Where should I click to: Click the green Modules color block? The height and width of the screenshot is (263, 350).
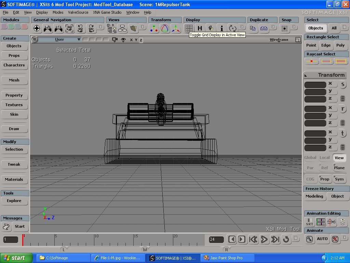pyautogui.click(x=11, y=27)
